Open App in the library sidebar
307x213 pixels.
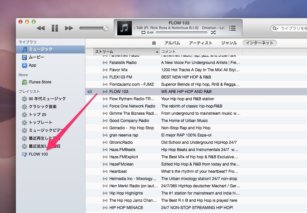[51, 65]
